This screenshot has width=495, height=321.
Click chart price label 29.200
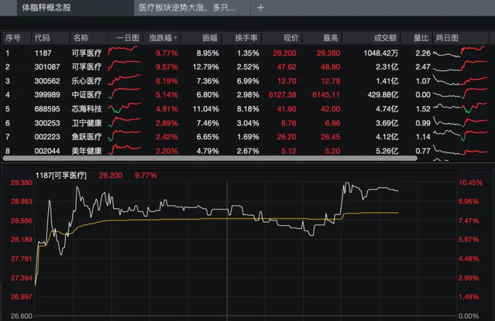tap(110, 176)
